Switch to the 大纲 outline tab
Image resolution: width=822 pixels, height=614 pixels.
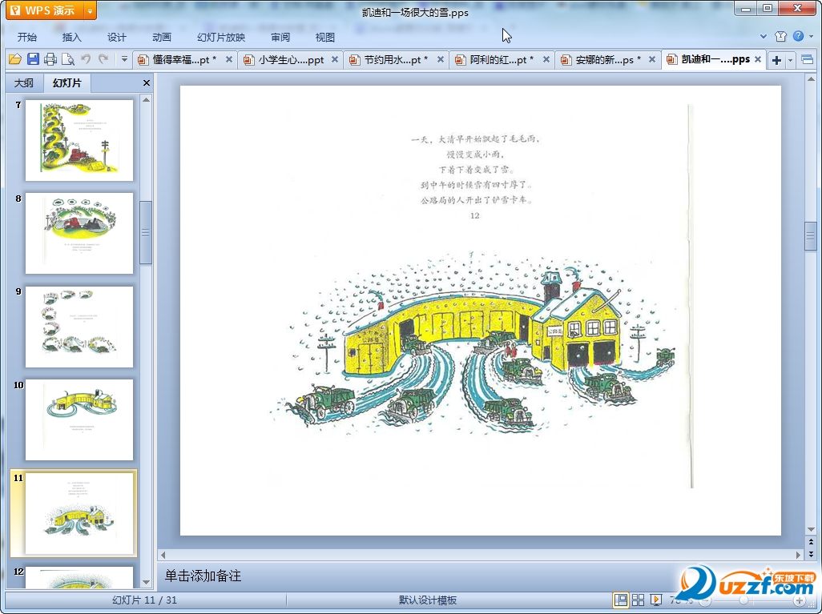(x=24, y=83)
